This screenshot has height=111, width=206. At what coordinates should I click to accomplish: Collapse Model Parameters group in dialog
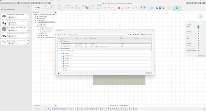pos(58,49)
